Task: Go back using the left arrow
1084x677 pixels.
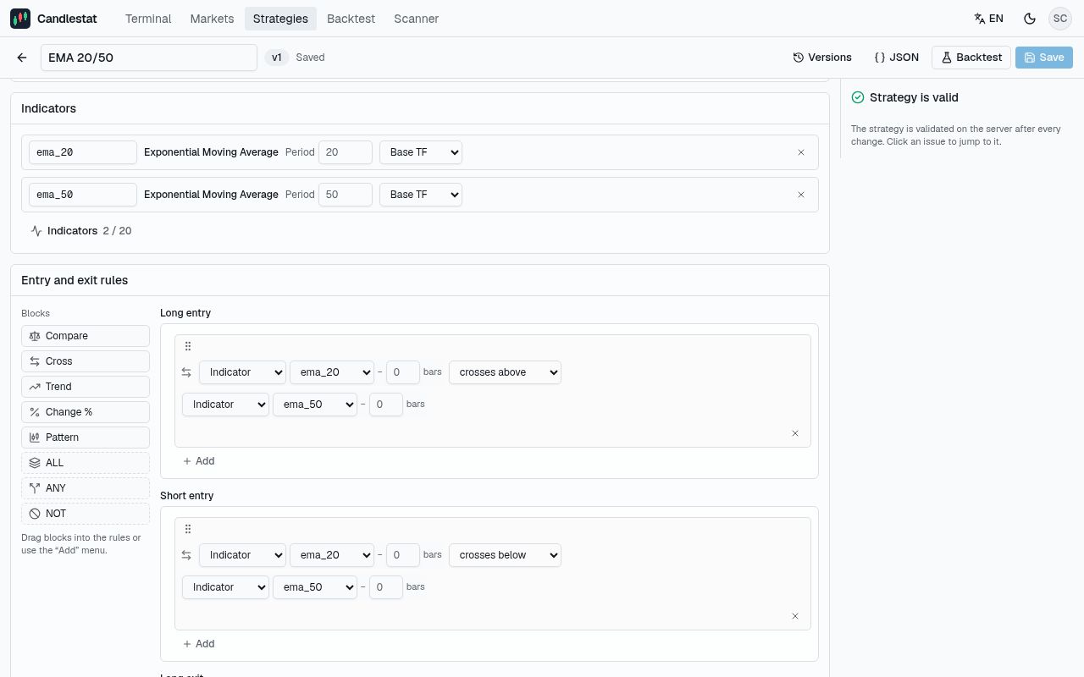Action: click(x=22, y=58)
